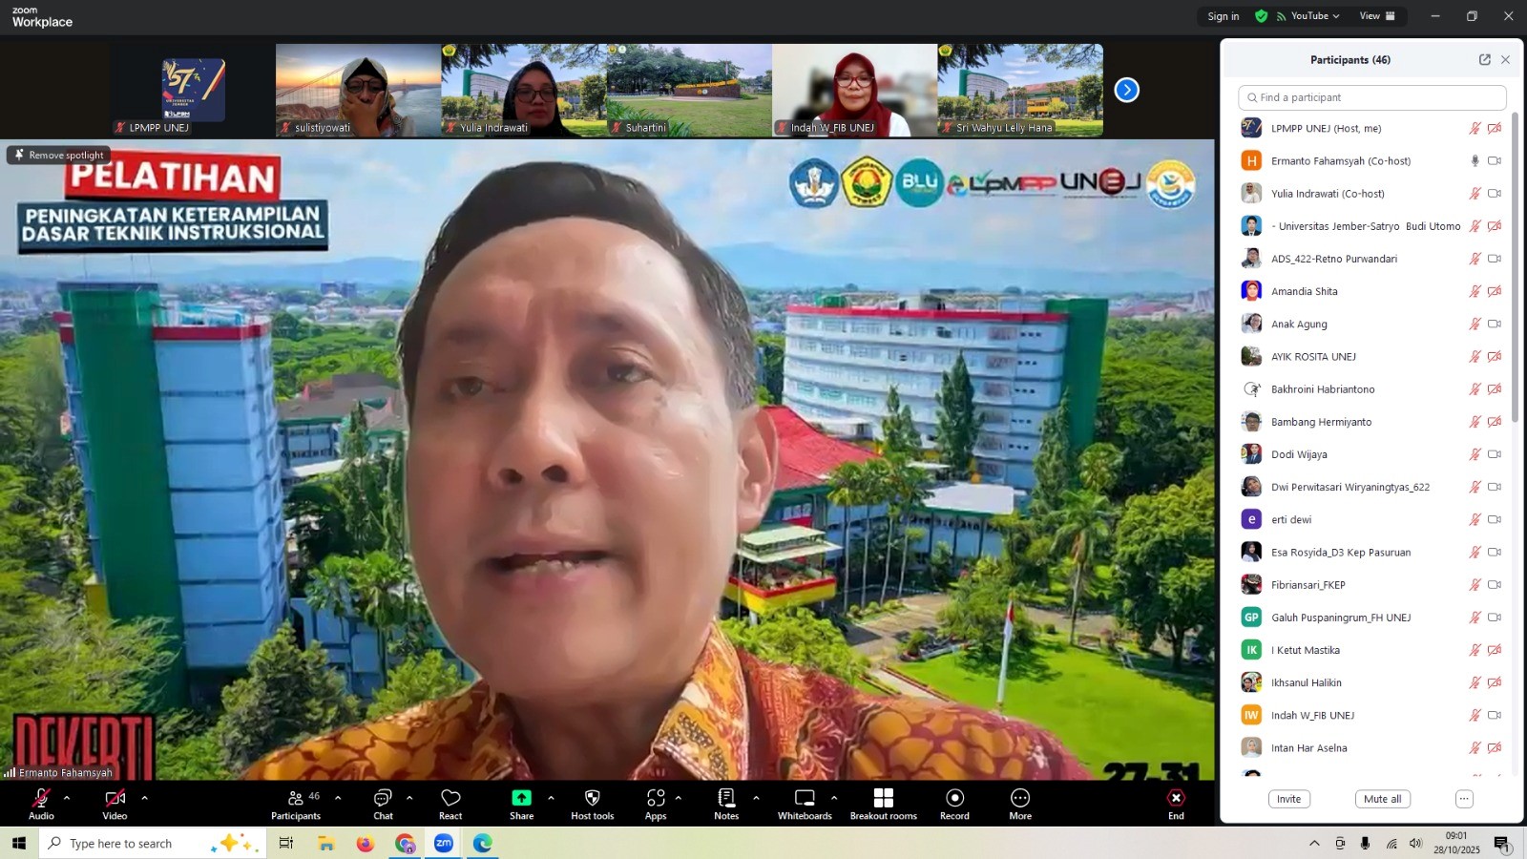Click the green Share screen icon

tap(521, 798)
